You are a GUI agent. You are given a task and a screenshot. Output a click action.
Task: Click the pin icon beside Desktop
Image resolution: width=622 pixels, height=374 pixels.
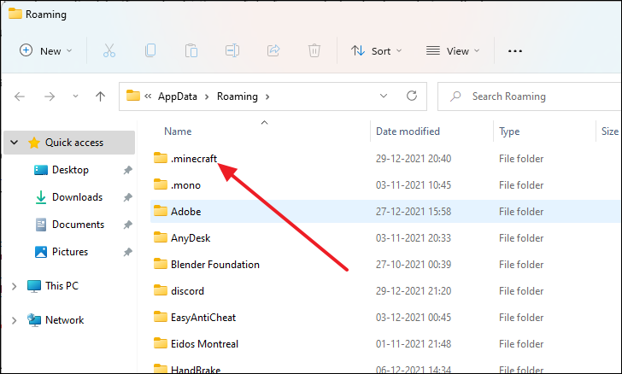click(x=127, y=170)
